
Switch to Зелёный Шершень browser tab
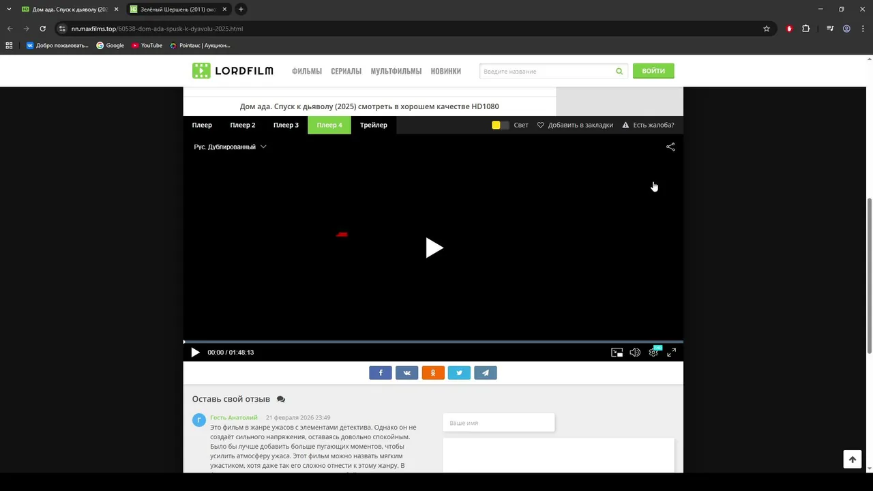tap(179, 9)
